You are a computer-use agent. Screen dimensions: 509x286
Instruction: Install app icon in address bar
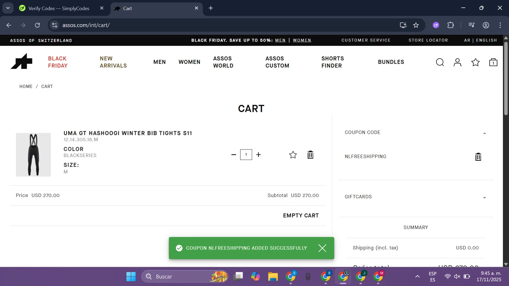click(403, 25)
